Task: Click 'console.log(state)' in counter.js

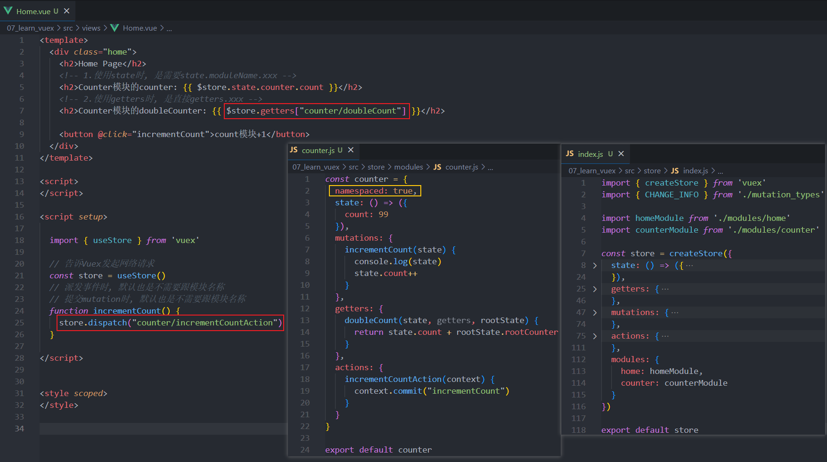Action: (398, 261)
